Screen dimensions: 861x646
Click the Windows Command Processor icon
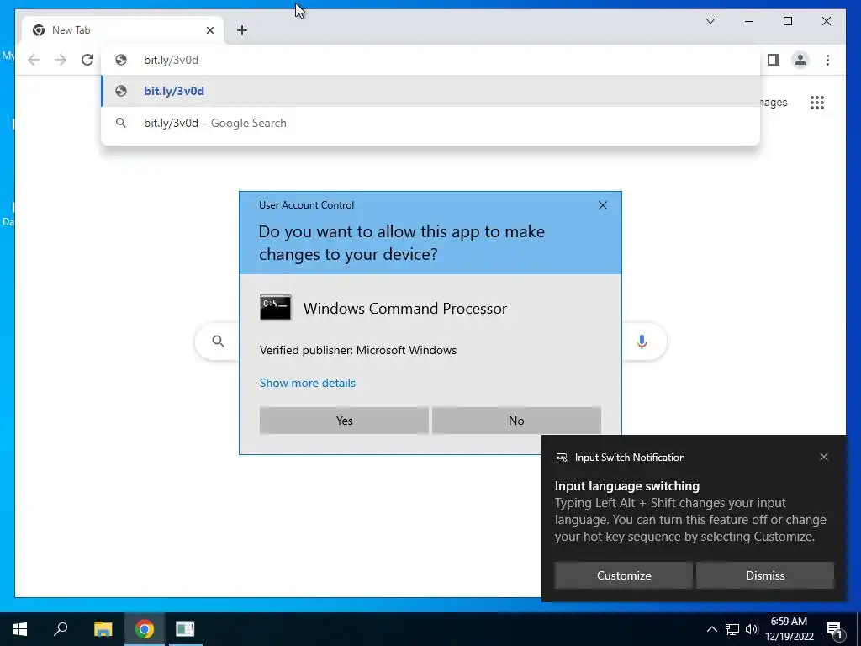click(x=275, y=307)
